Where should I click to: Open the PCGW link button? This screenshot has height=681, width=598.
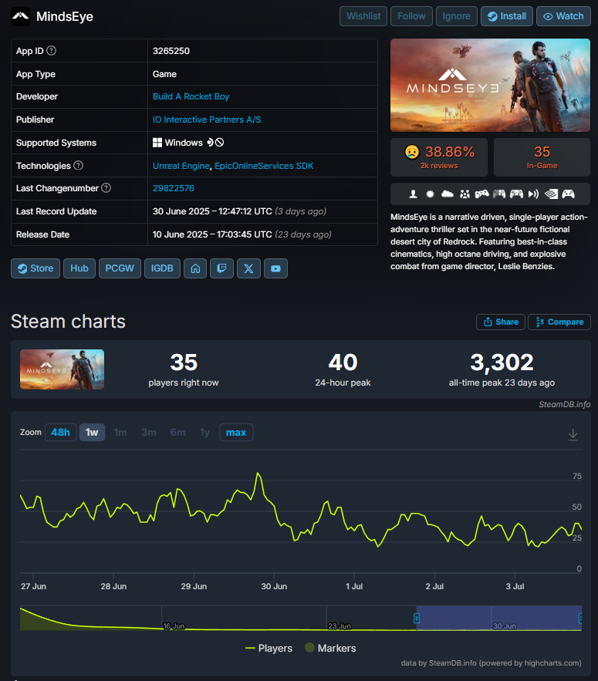[120, 268]
